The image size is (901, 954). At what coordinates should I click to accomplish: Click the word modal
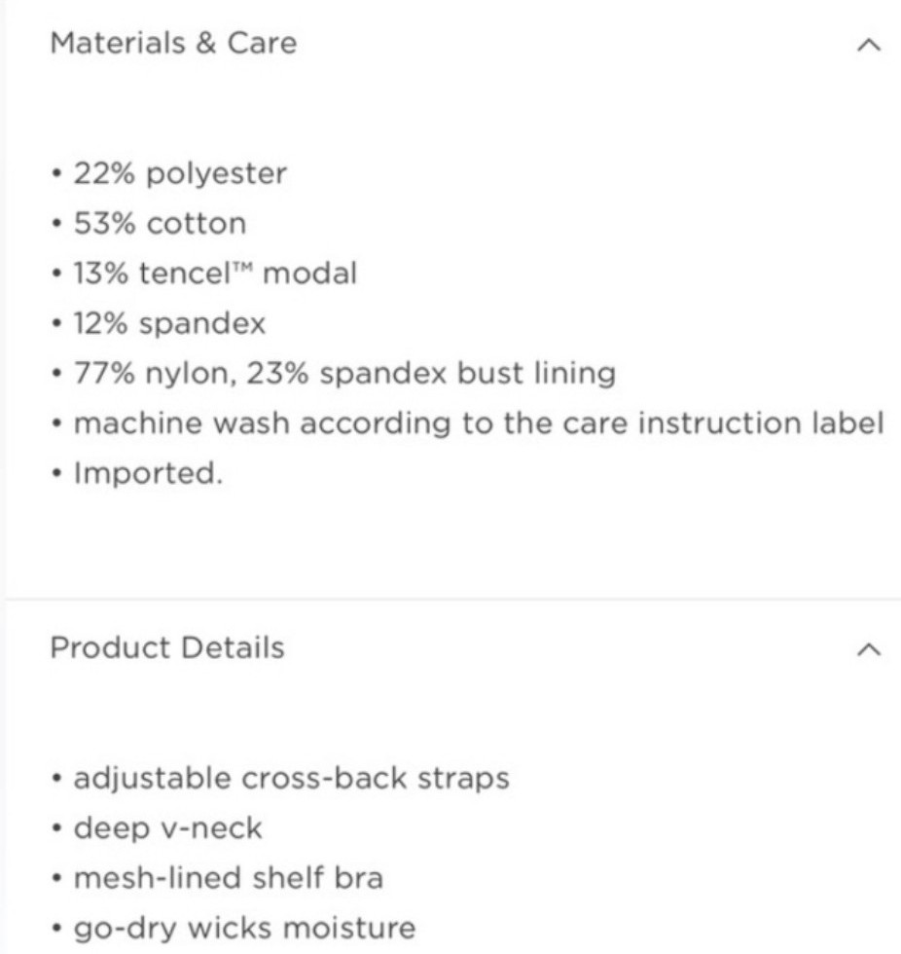[309, 274]
